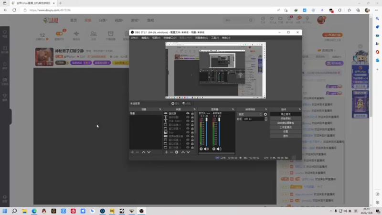
Task: Toggle visibility eye of the first source row
Action: (188, 113)
